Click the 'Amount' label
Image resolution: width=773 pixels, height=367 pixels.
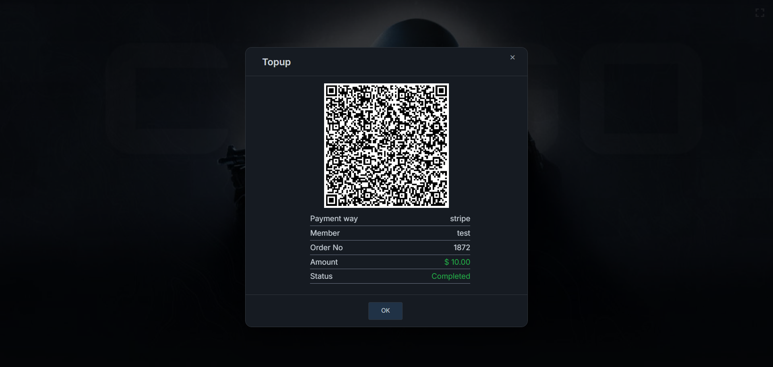tap(324, 262)
